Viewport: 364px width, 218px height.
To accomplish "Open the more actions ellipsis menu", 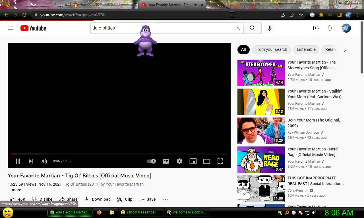I will click(x=166, y=200).
